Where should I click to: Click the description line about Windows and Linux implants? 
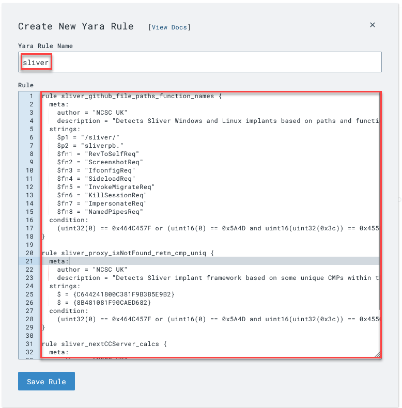coord(218,121)
